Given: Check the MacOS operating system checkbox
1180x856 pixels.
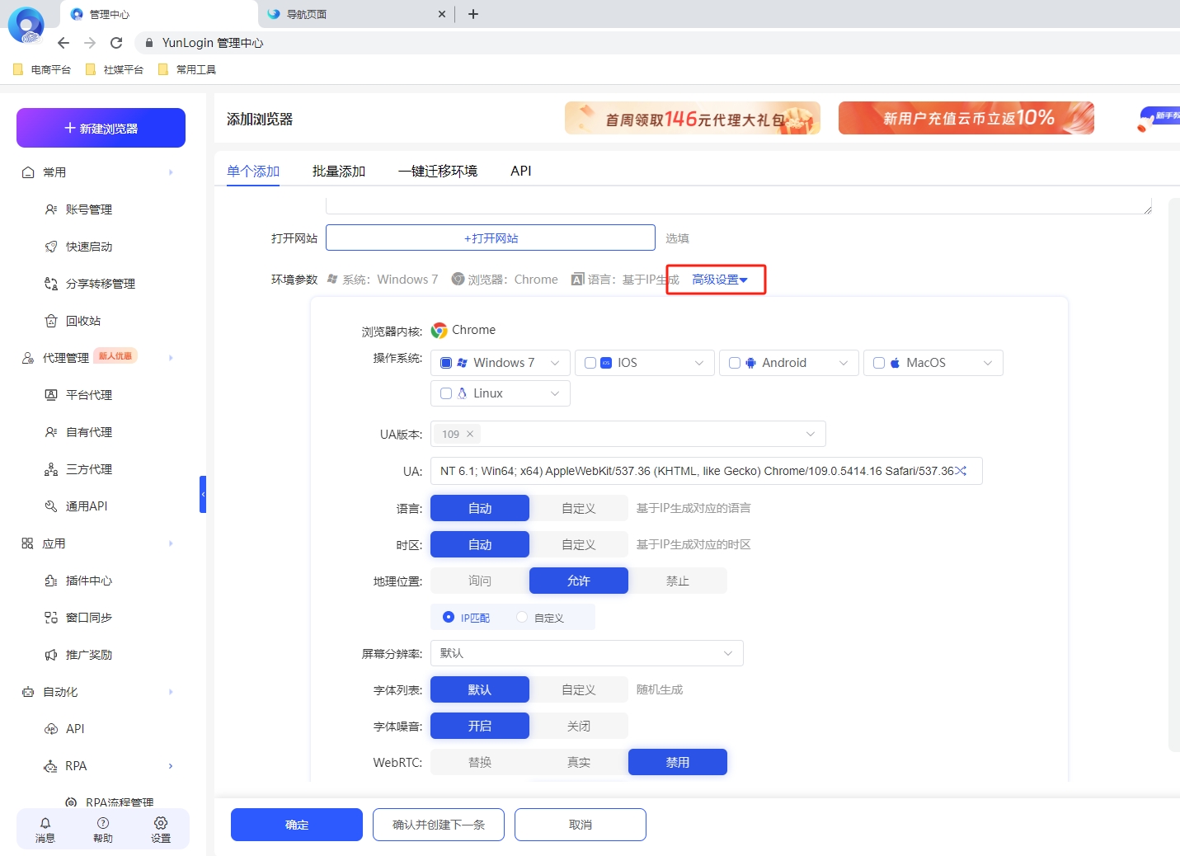Looking at the screenshot, I should (879, 363).
